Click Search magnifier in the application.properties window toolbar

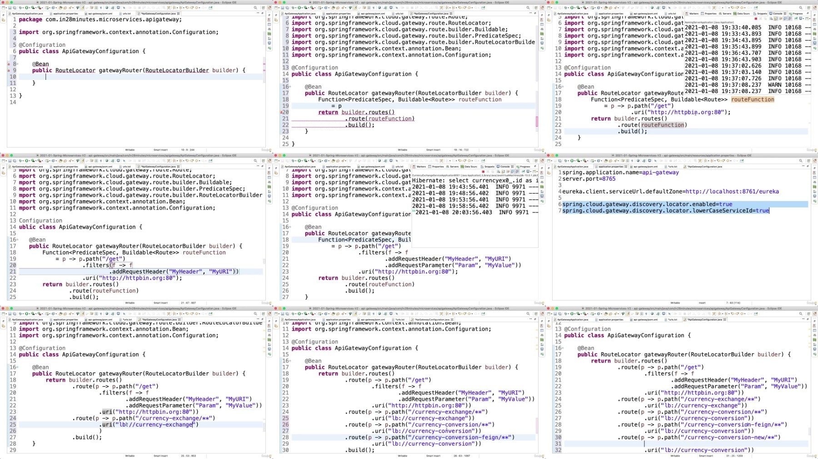[801, 161]
